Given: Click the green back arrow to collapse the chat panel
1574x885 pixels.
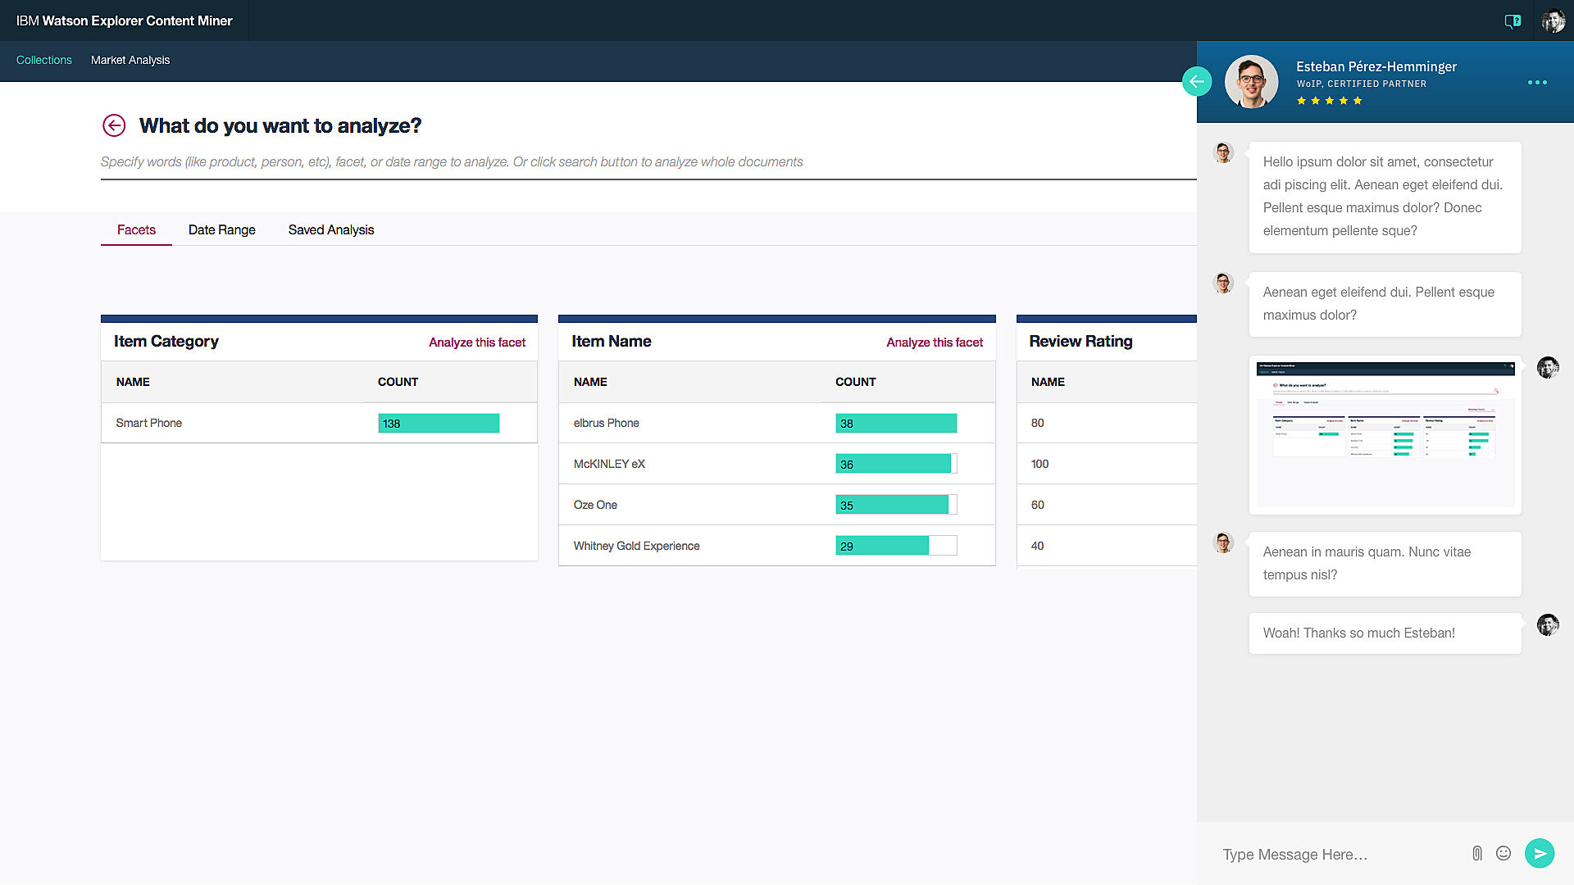Looking at the screenshot, I should (x=1197, y=81).
